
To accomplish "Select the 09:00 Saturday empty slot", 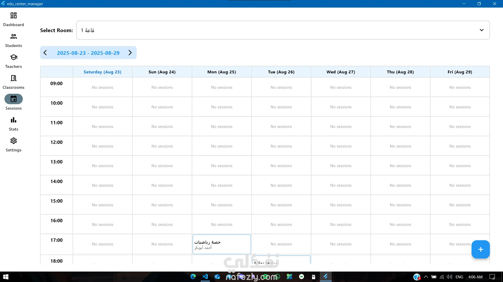I will 102,87.
